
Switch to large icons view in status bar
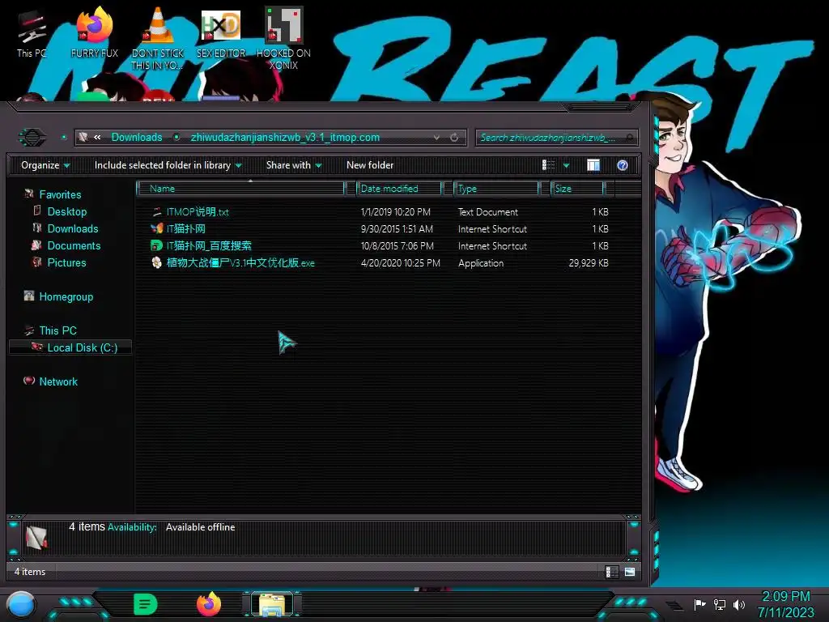point(630,572)
